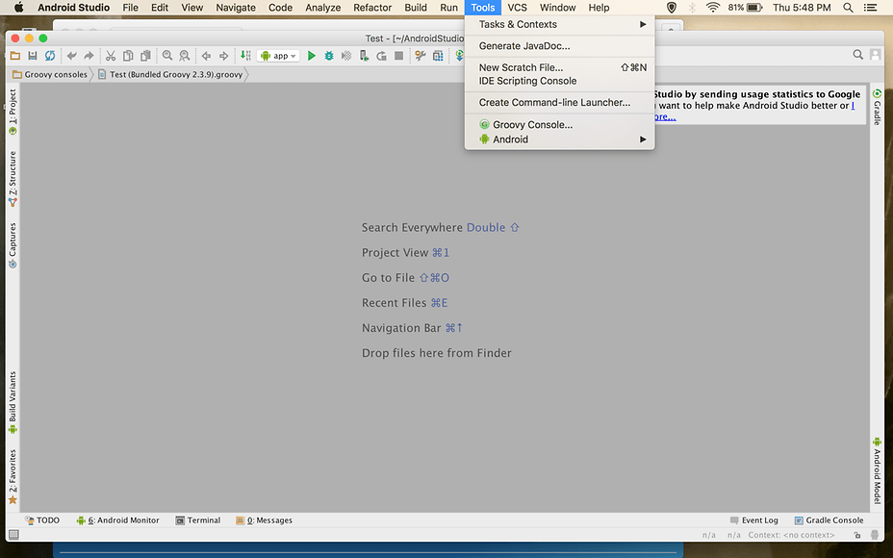Open the Navigate menu

236,8
